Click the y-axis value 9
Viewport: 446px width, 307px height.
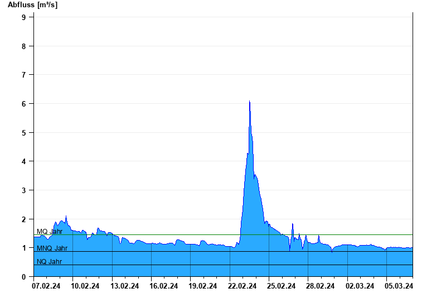[x=23, y=17]
